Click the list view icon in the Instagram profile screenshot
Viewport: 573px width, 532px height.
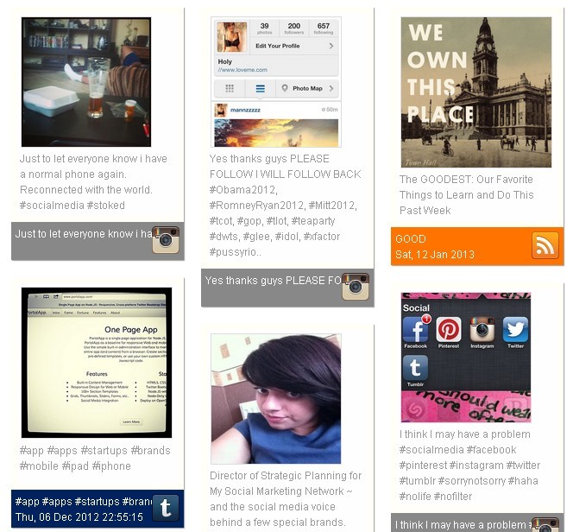[261, 88]
